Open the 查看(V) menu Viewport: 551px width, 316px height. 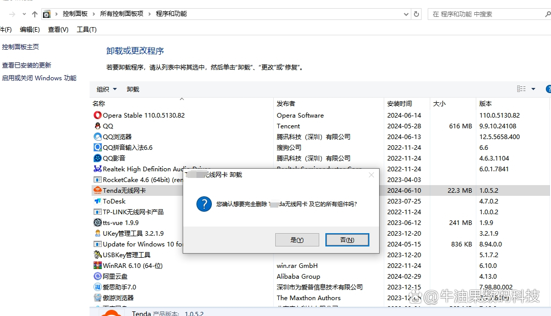pos(58,30)
